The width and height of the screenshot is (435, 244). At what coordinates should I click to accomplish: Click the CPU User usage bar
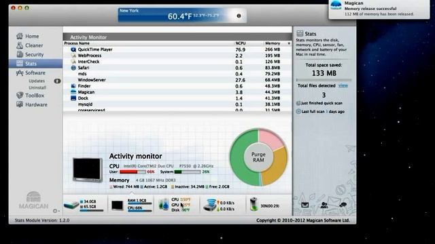coord(133,171)
